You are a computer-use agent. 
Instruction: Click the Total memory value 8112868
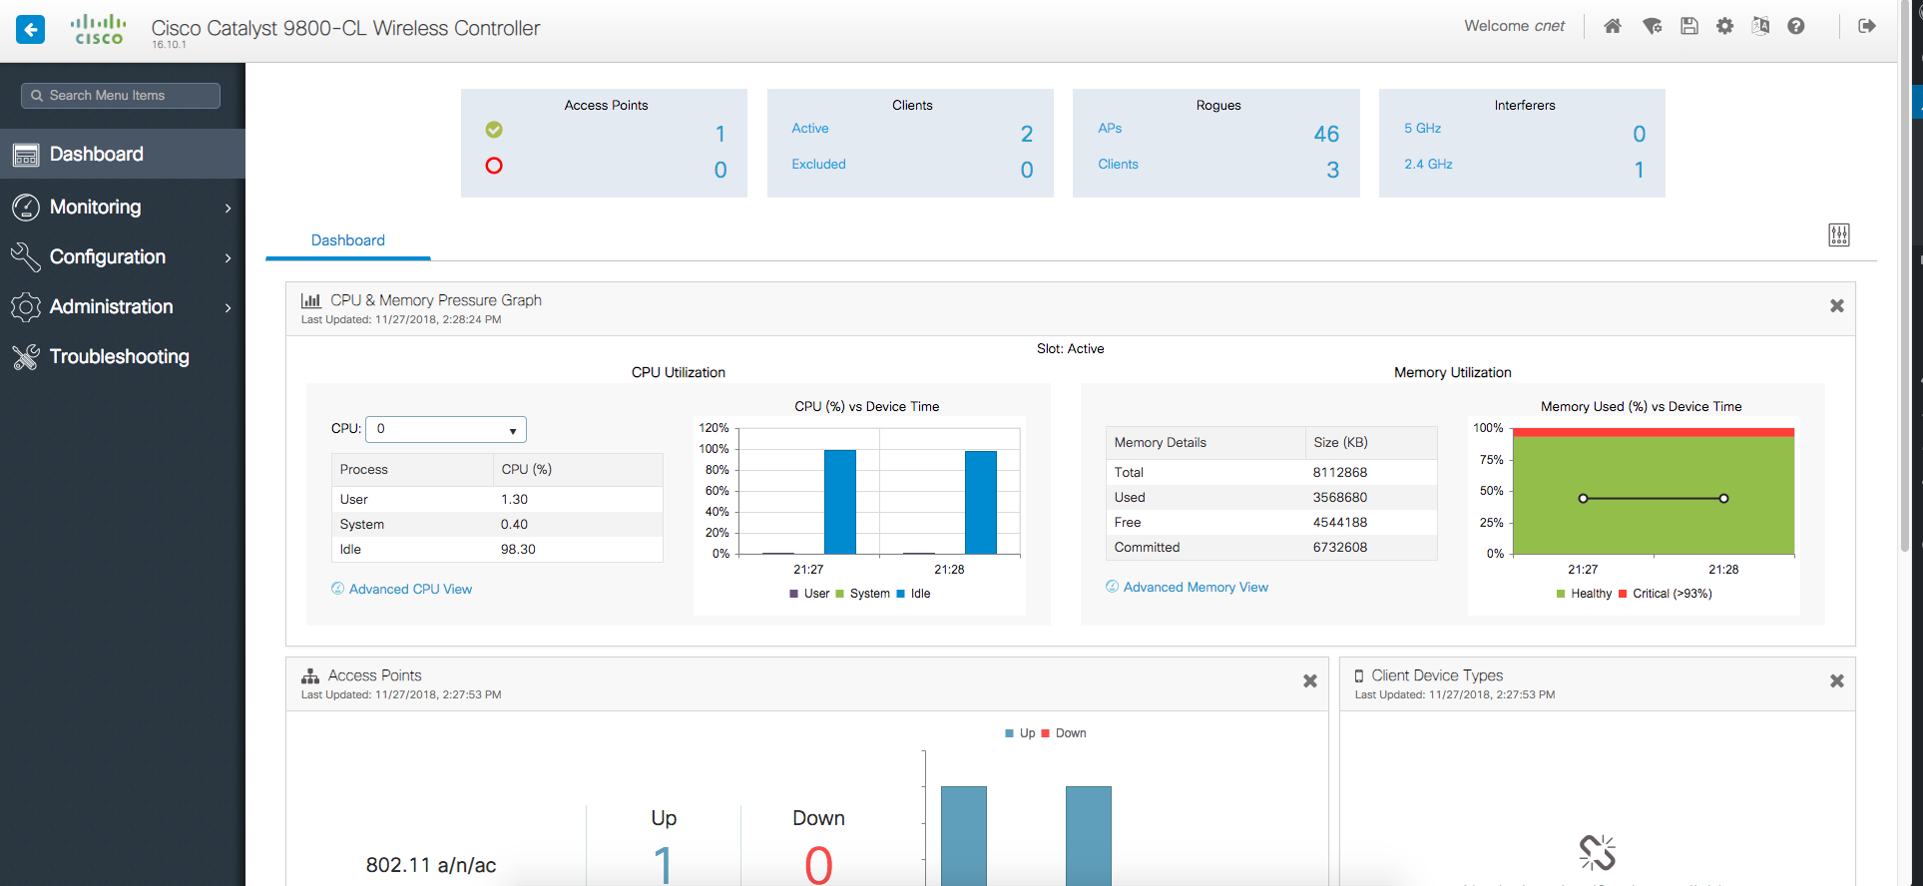(1340, 473)
